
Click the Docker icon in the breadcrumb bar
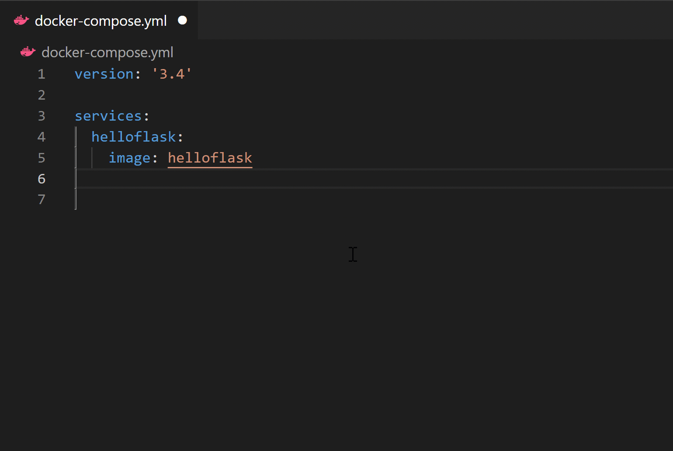27,52
